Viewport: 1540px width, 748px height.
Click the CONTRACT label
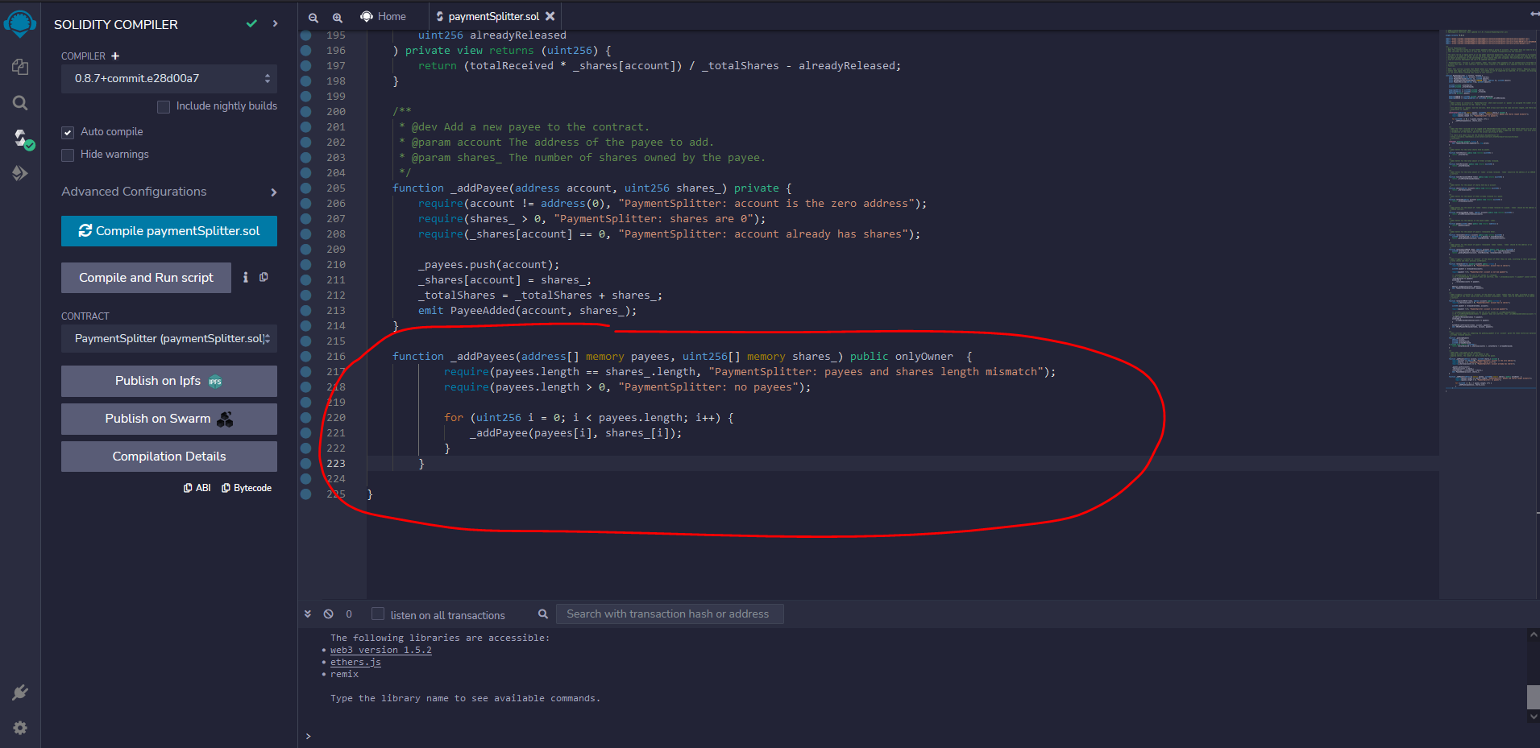85,316
